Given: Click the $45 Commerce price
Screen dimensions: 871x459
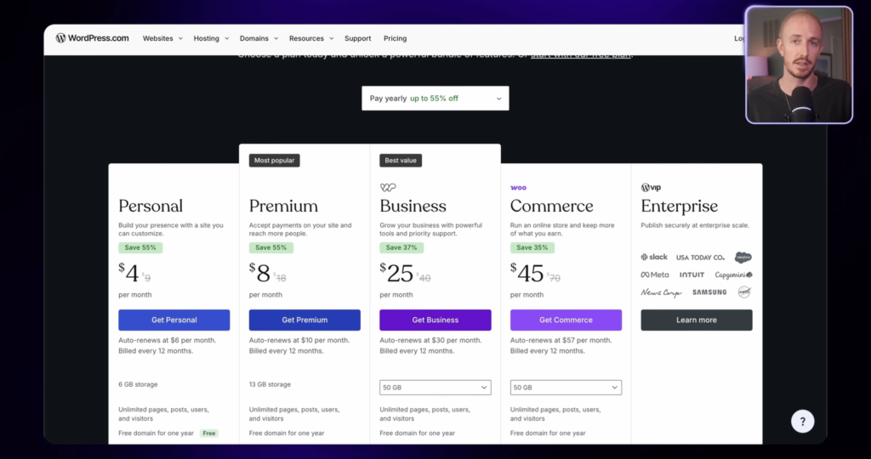Looking at the screenshot, I should point(527,273).
